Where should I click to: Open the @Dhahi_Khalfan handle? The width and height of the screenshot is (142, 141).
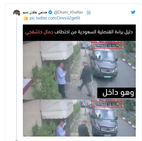point(68,12)
